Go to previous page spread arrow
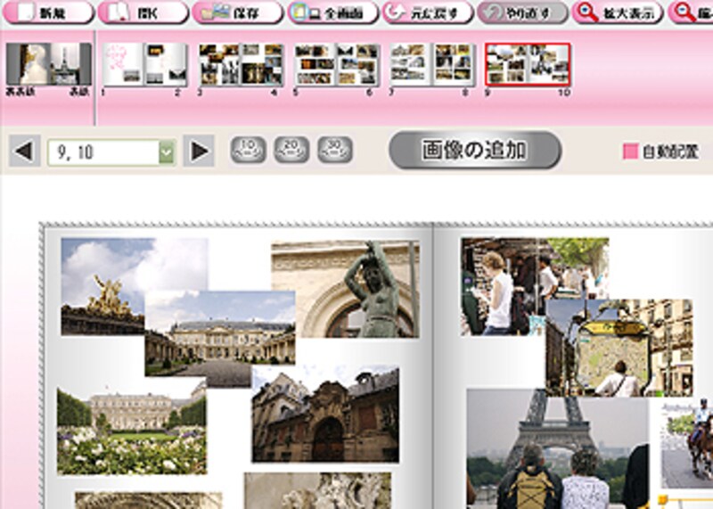Viewport: 713px width, 509px height. click(25, 152)
